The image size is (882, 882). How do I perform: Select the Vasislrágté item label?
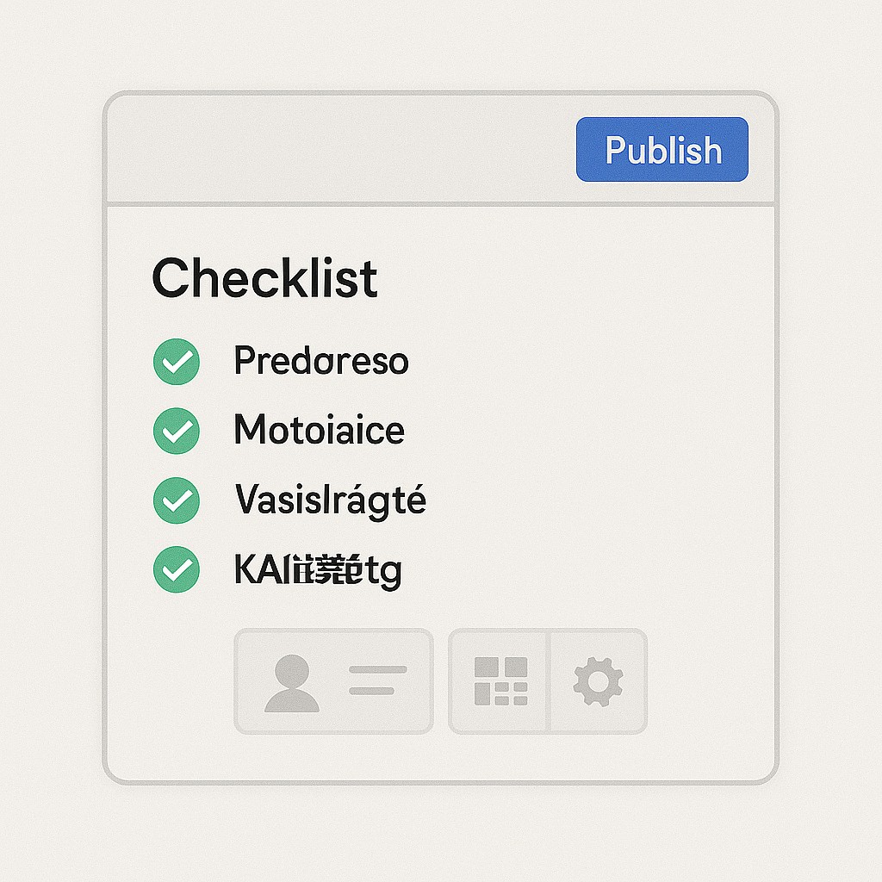[330, 500]
